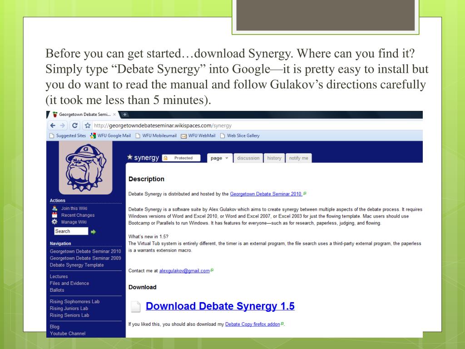Screen dimensions: 465x349
Task: Open Web Slice Gallery bookmark
Action: pos(240,135)
